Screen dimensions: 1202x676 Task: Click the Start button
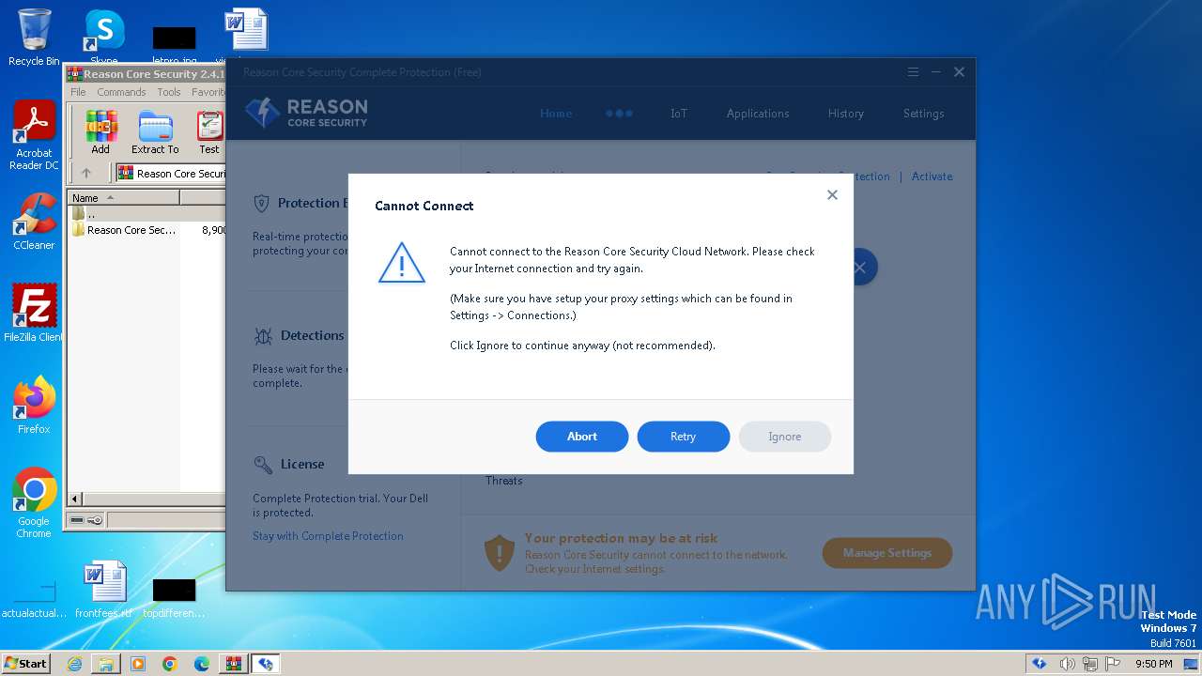pyautogui.click(x=25, y=663)
